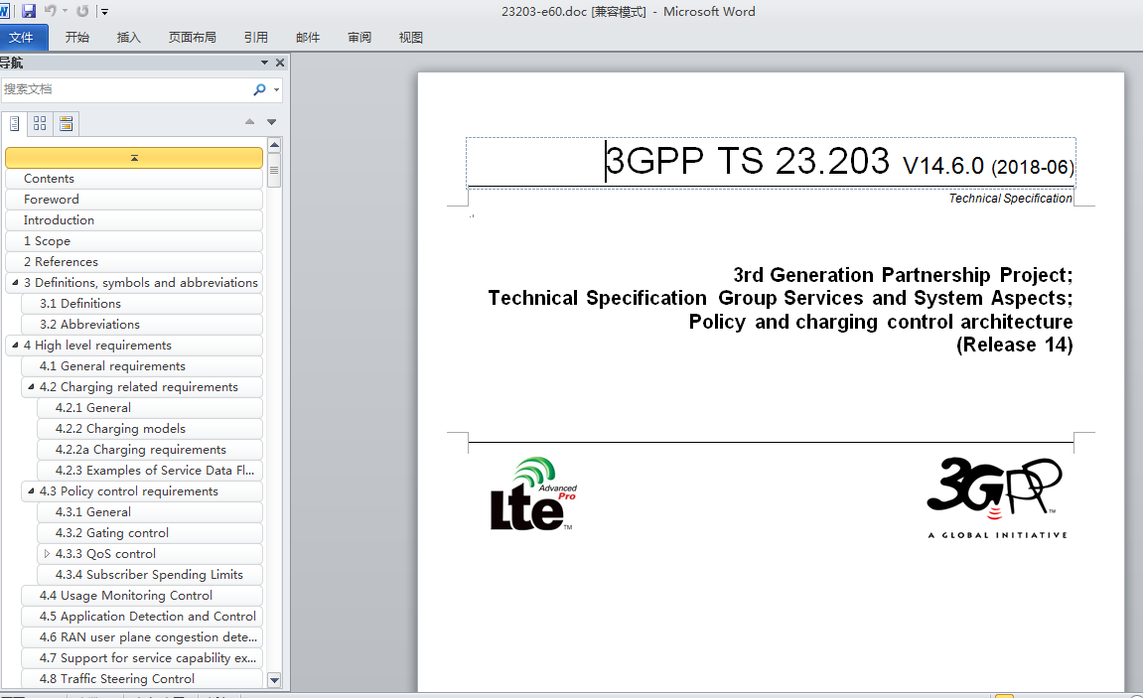Go to the 2 References heading
Screen dimensions: 1143x698
(134, 261)
